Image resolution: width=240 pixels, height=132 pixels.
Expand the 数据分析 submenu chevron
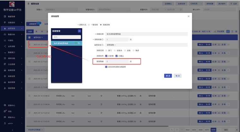coord(22,34)
